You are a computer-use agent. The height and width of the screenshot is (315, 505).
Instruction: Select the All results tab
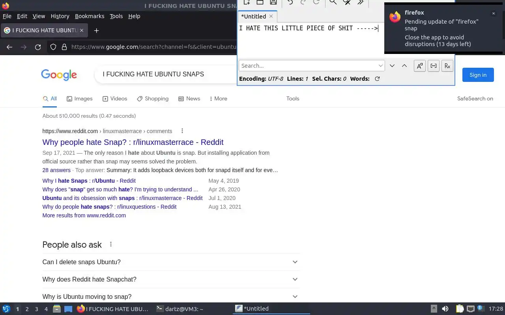[x=50, y=99]
